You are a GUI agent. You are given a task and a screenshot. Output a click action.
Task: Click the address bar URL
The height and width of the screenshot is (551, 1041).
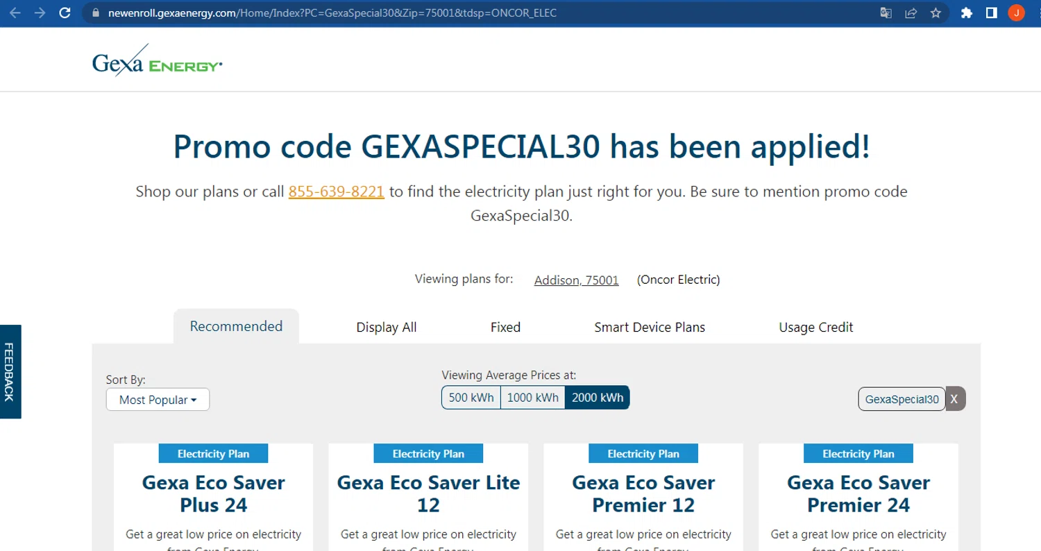(x=332, y=12)
